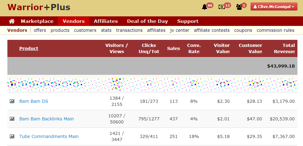Click the 1384 / 2155 visitors cell
Viewport: 303px width, 146px height.
click(117, 101)
